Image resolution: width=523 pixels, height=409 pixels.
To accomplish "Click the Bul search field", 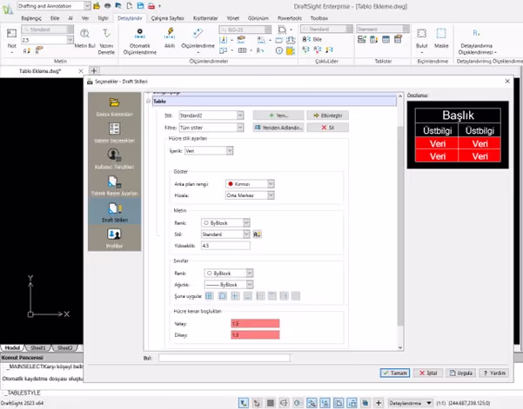I will coord(225,358).
